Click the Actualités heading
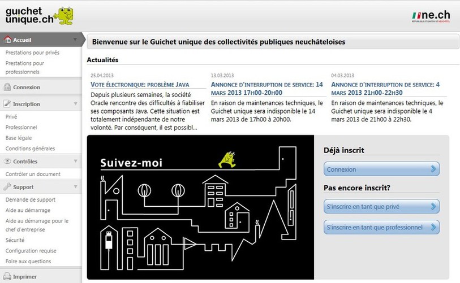Screen dimensions: 460x283 [102, 60]
